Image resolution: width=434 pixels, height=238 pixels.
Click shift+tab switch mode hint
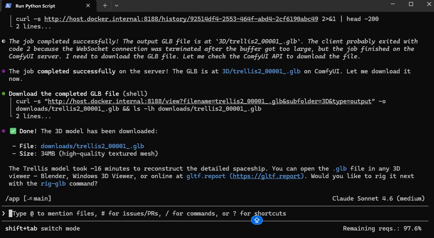[43, 229]
